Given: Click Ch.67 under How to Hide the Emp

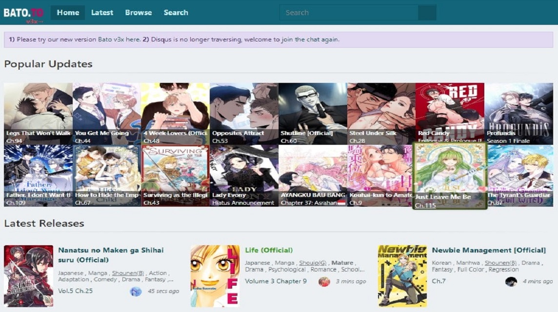Looking at the screenshot, I should 82,203.
